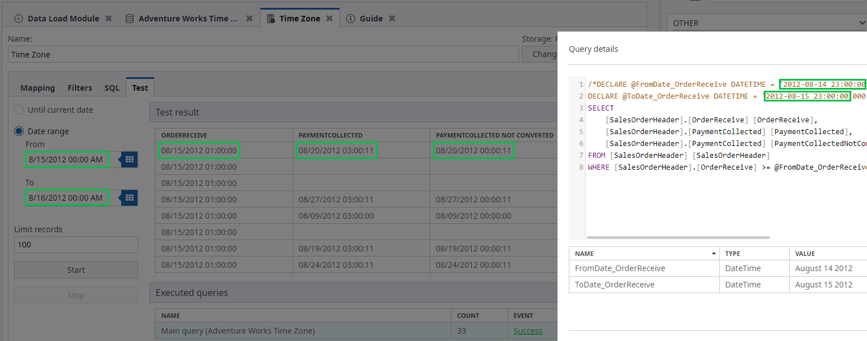Switch to the Filters tab

pos(80,88)
